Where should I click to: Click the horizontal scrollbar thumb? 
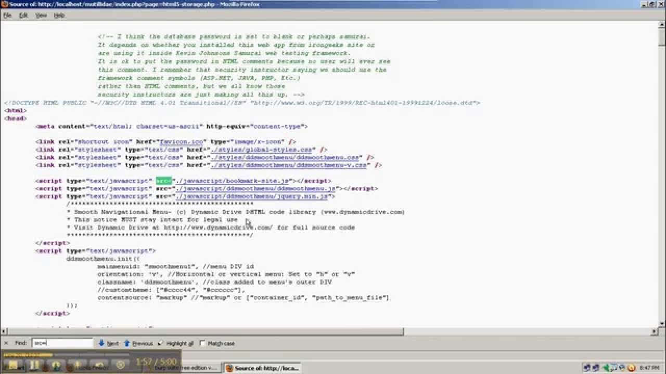(x=206, y=331)
